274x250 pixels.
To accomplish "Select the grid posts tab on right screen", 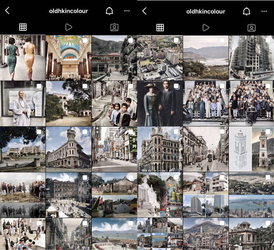I will pos(160,27).
